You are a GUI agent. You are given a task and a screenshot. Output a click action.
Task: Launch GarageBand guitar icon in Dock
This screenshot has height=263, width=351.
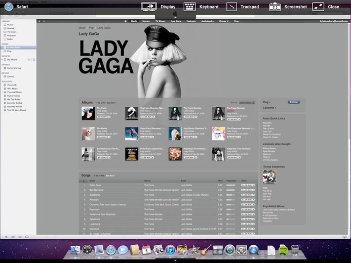[x=206, y=250]
